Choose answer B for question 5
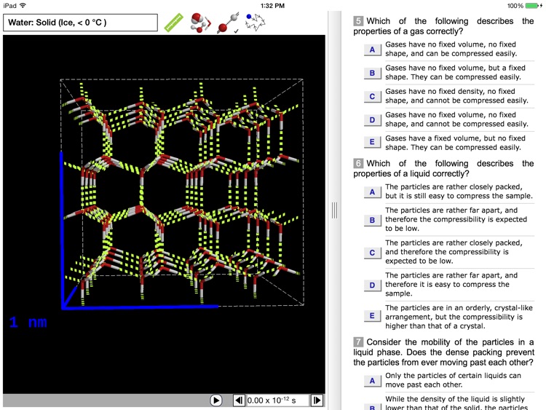 (x=372, y=73)
